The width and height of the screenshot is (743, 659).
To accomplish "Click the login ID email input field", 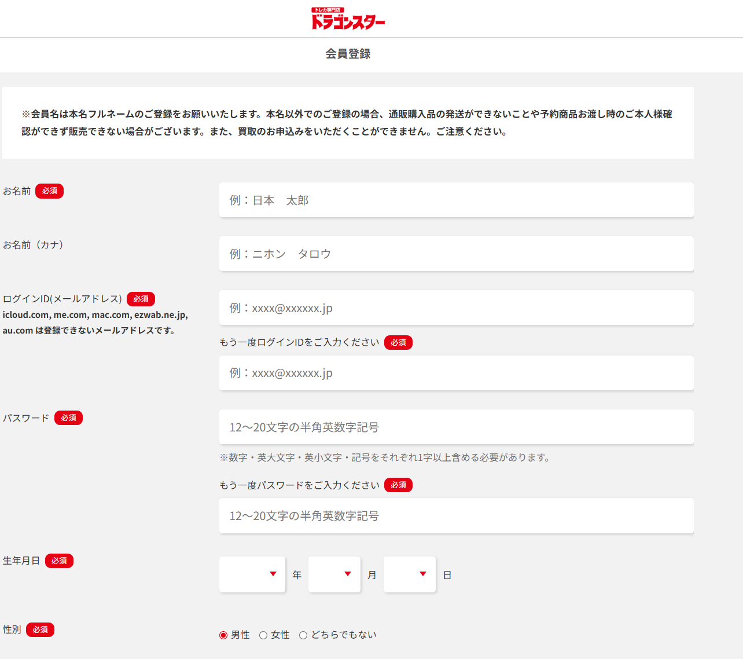I will pyautogui.click(x=456, y=308).
